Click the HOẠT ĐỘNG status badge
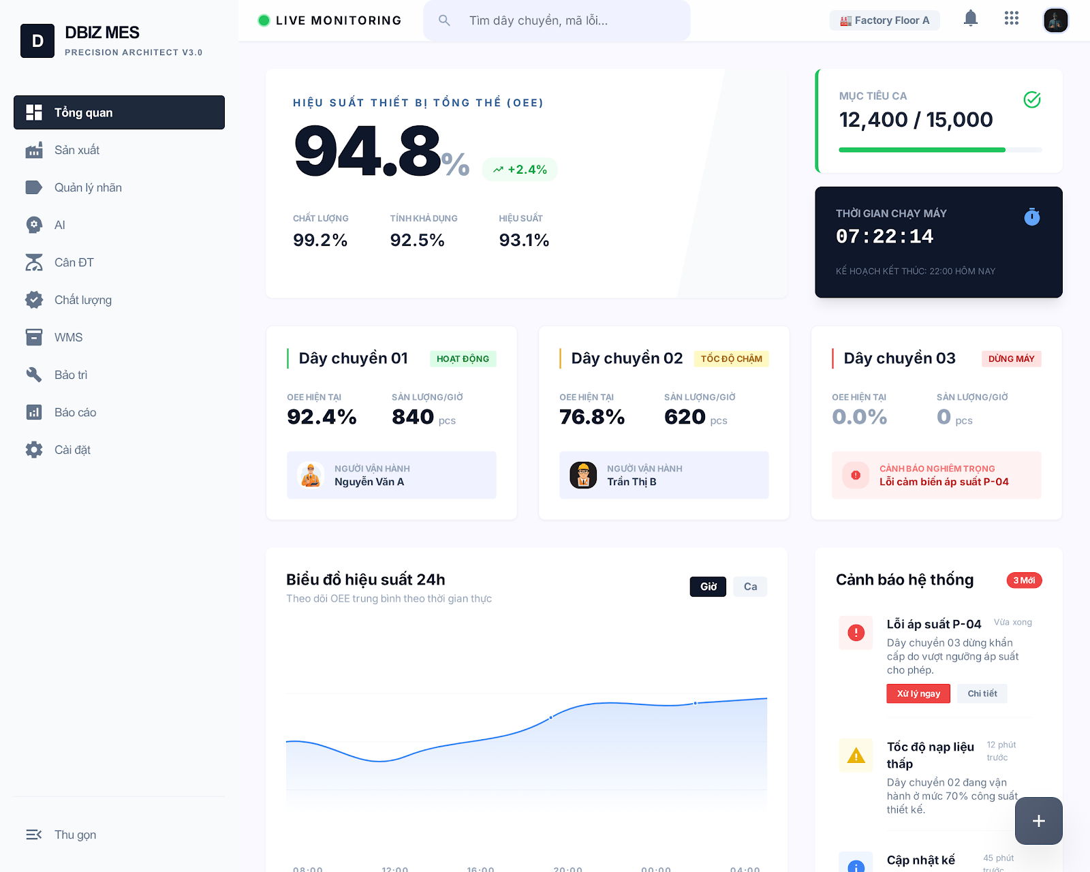This screenshot has height=872, width=1090. (463, 359)
